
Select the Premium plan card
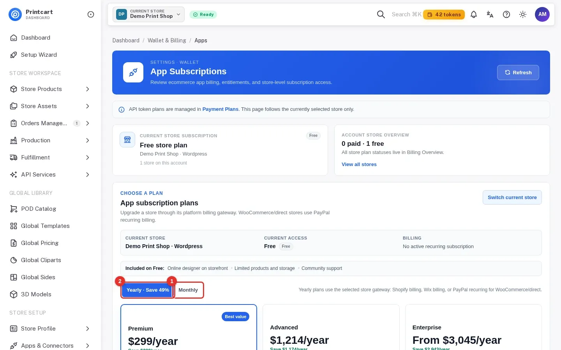(189, 327)
